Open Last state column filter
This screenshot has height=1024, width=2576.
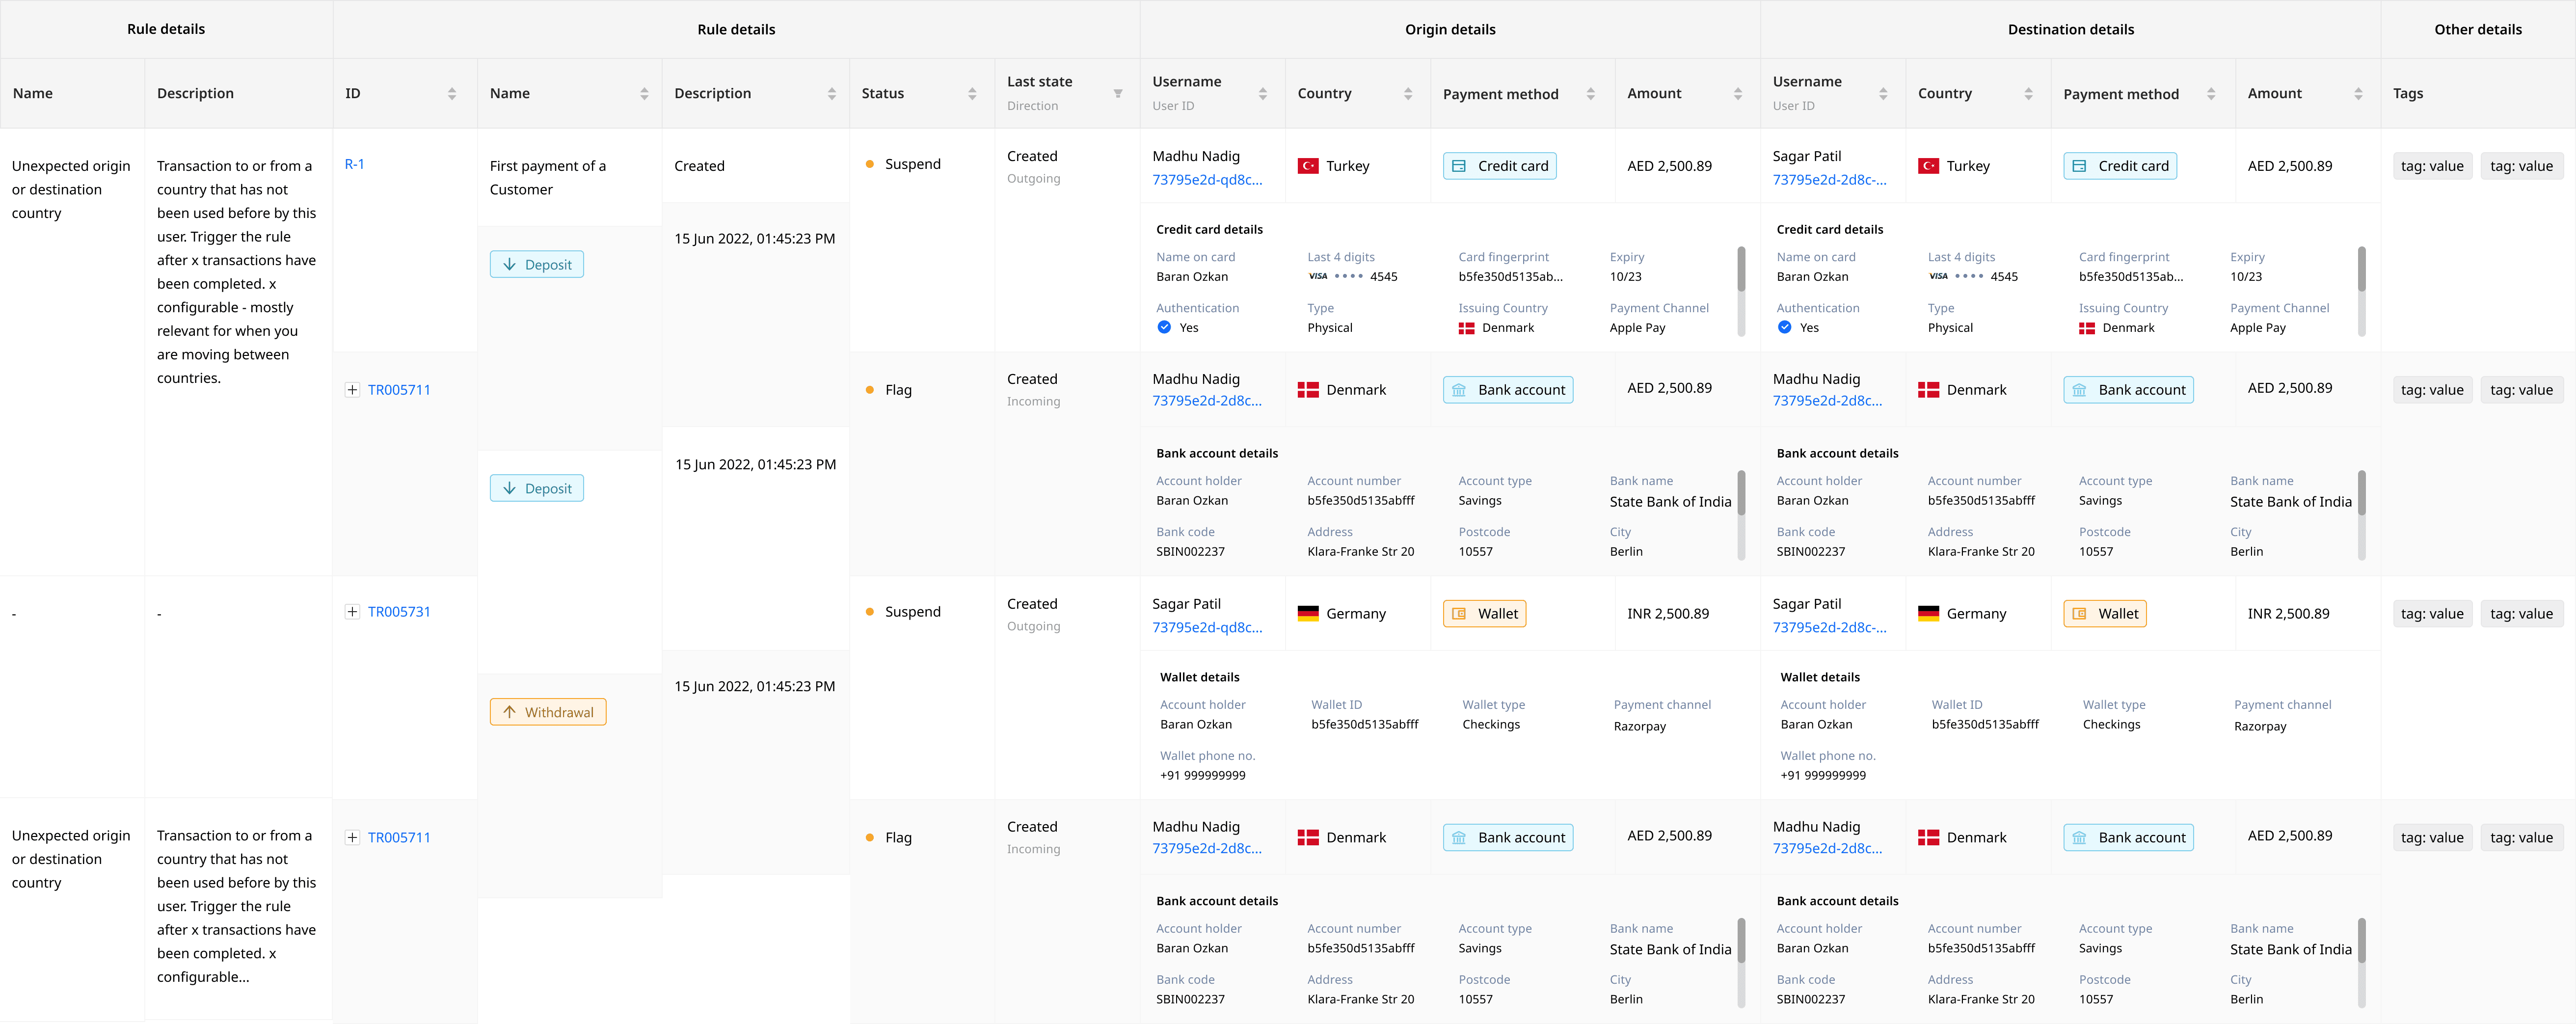[1117, 94]
